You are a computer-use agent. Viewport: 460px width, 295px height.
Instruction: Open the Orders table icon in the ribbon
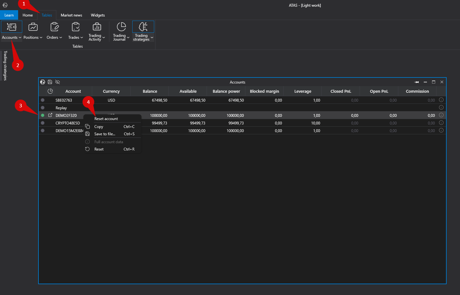pos(54,27)
